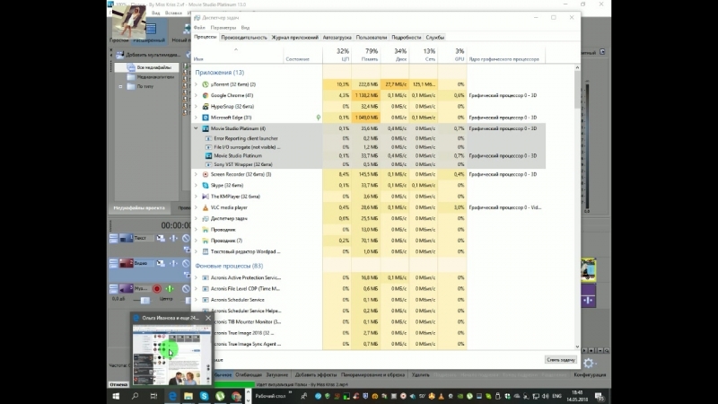Click the uTorrent icon in process list
Viewport: 718px width, 404px height.
[206, 83]
